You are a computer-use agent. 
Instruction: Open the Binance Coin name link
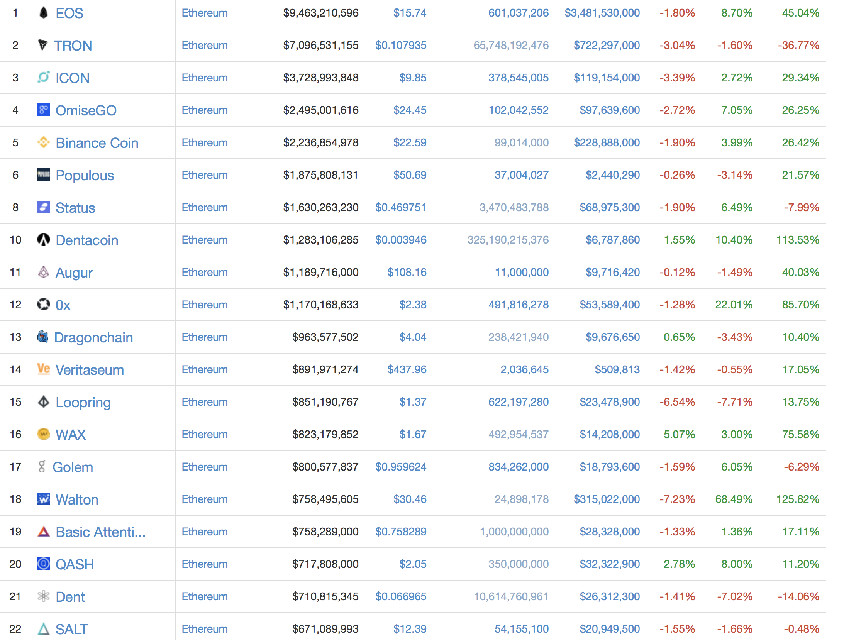pos(97,143)
